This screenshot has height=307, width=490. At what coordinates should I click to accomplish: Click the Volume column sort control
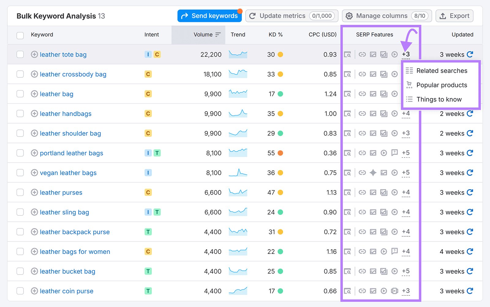[219, 35]
